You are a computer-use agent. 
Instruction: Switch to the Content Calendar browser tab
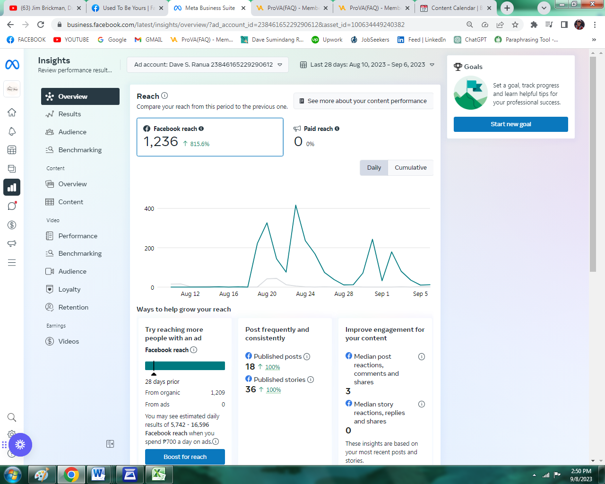tap(456, 8)
